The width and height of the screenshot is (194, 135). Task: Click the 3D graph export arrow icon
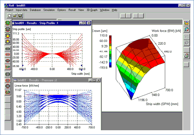[x=186, y=23]
